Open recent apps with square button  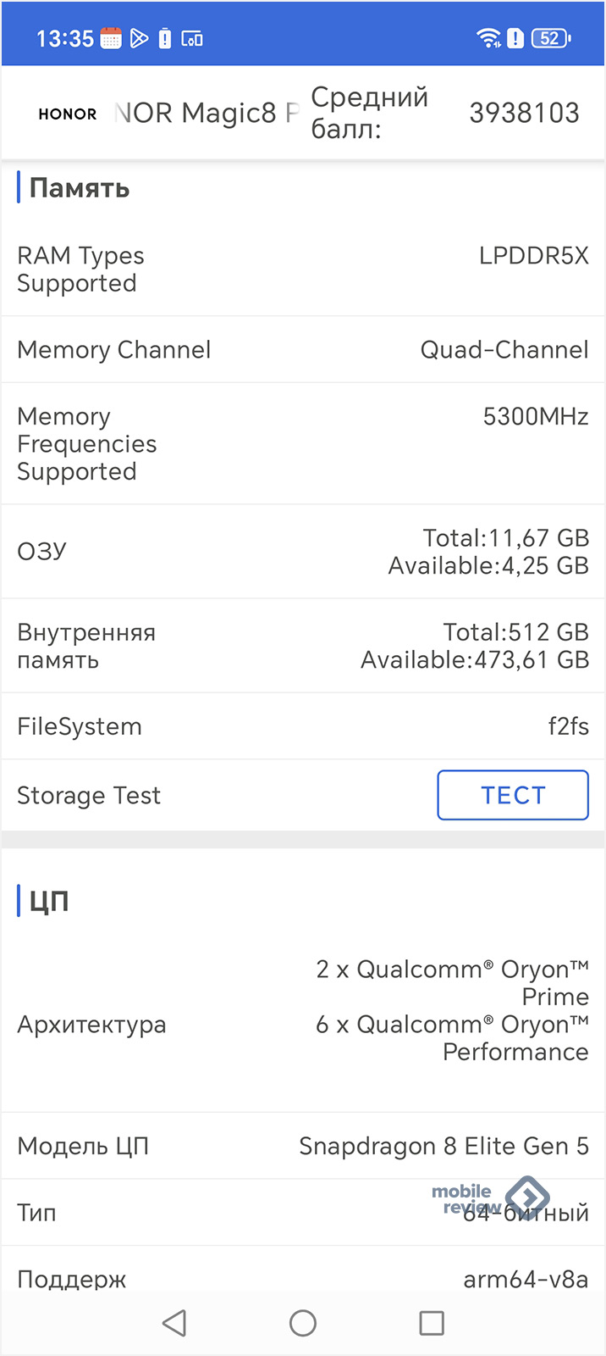(432, 1323)
